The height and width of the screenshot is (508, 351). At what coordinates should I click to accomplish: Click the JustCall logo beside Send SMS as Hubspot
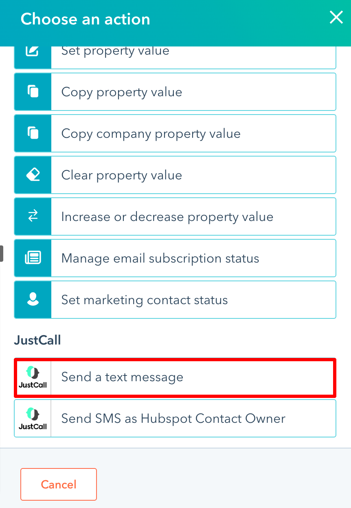(33, 419)
